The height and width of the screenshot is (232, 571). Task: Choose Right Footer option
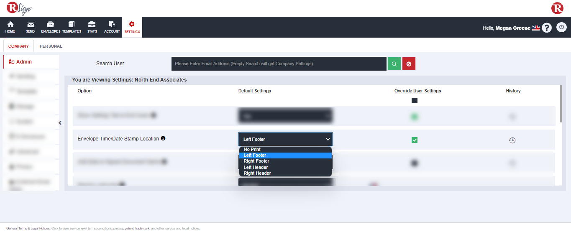(x=285, y=161)
